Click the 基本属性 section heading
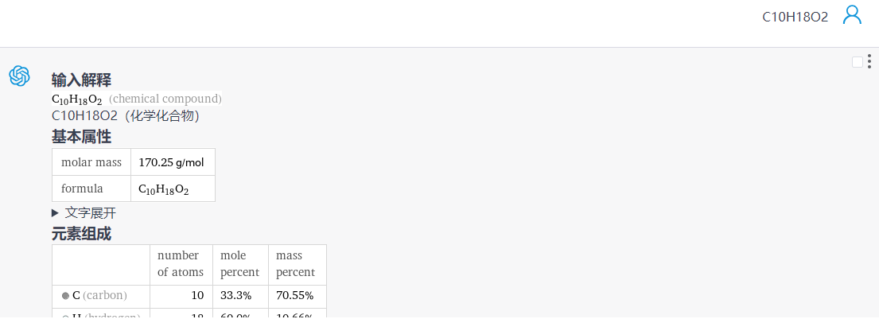Image resolution: width=879 pixels, height=319 pixels. pos(81,136)
